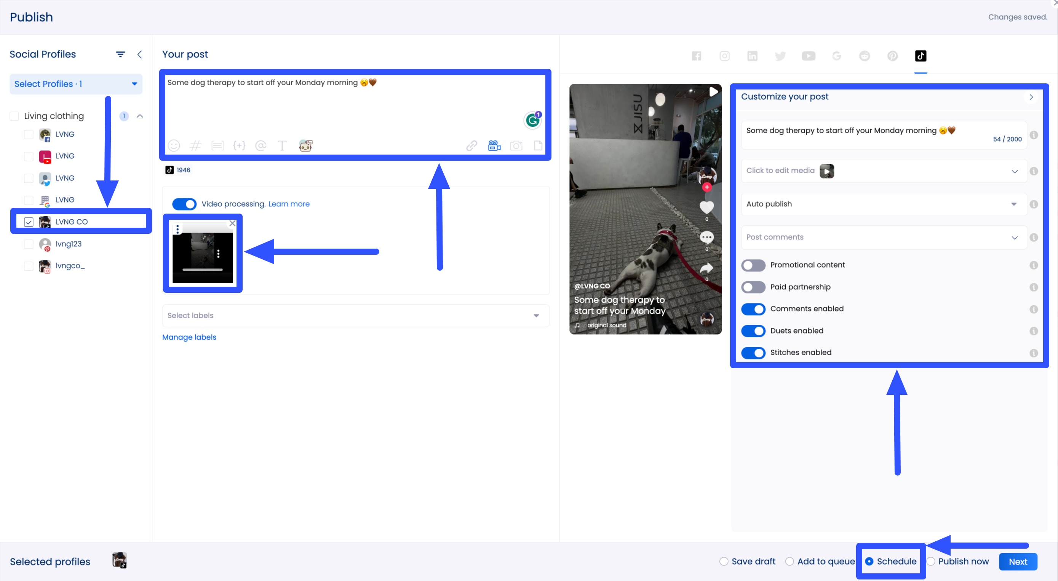Enable the Promotional content toggle
This screenshot has width=1058, height=581.
[753, 265]
